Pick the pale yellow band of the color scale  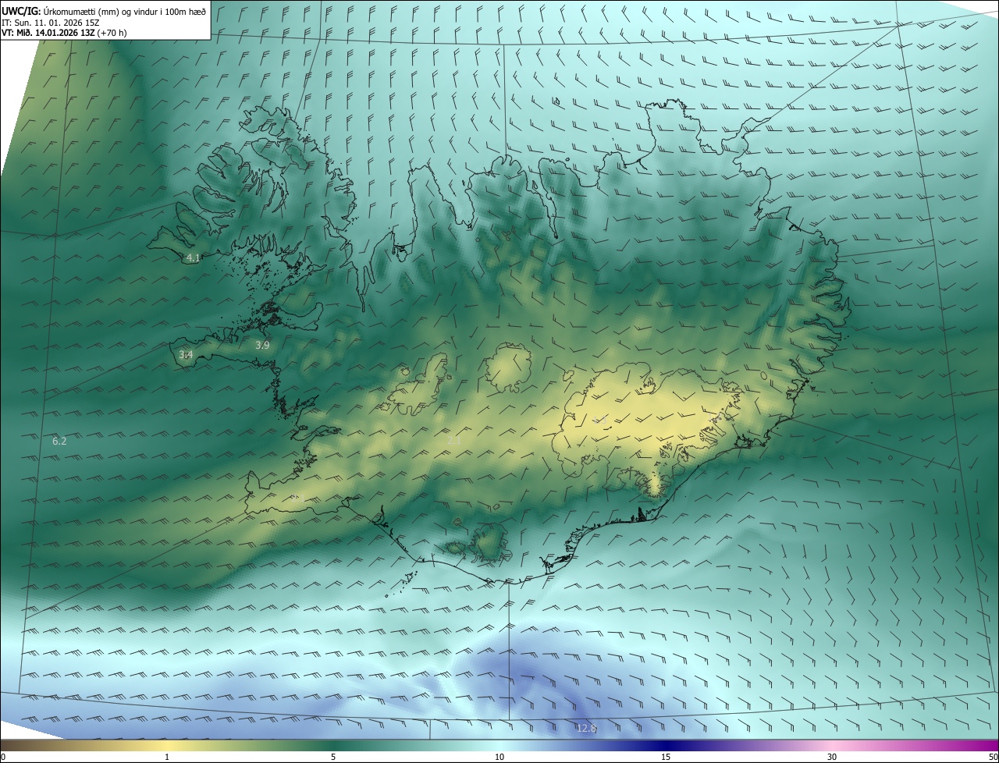click(x=167, y=745)
